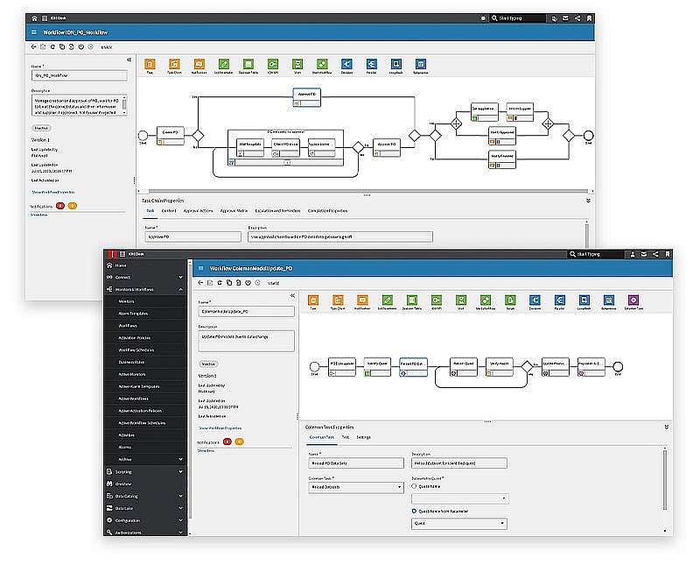Open the Approval Matrix tab in back window

[233, 211]
